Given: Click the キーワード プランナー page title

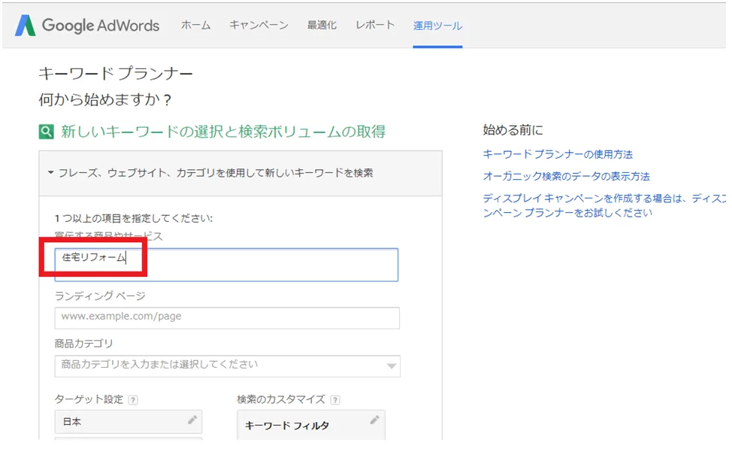Looking at the screenshot, I should (116, 74).
